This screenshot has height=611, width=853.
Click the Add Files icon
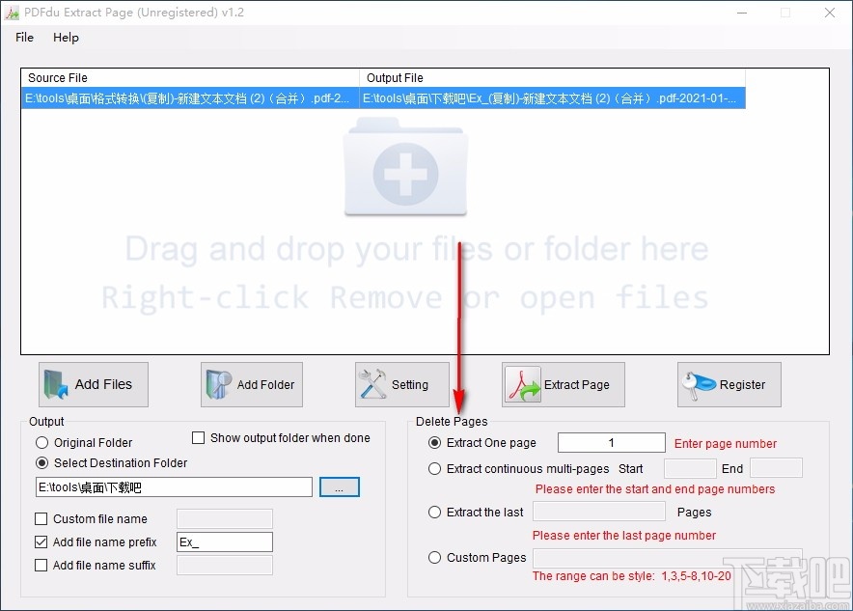coord(53,384)
